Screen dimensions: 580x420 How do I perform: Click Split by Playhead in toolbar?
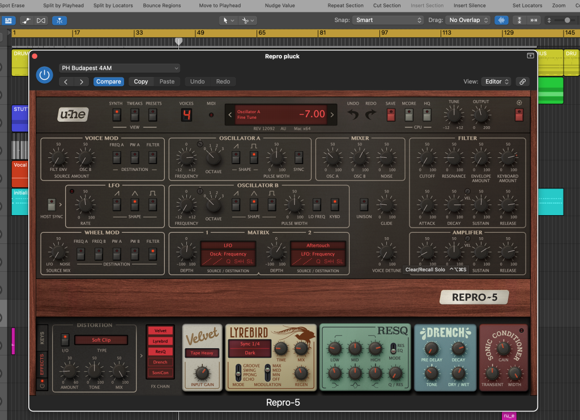63,6
